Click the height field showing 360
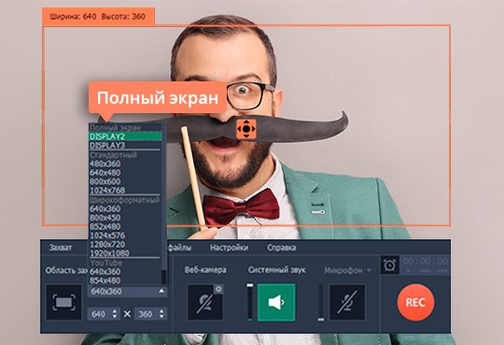The height and width of the screenshot is (345, 504). (x=146, y=314)
